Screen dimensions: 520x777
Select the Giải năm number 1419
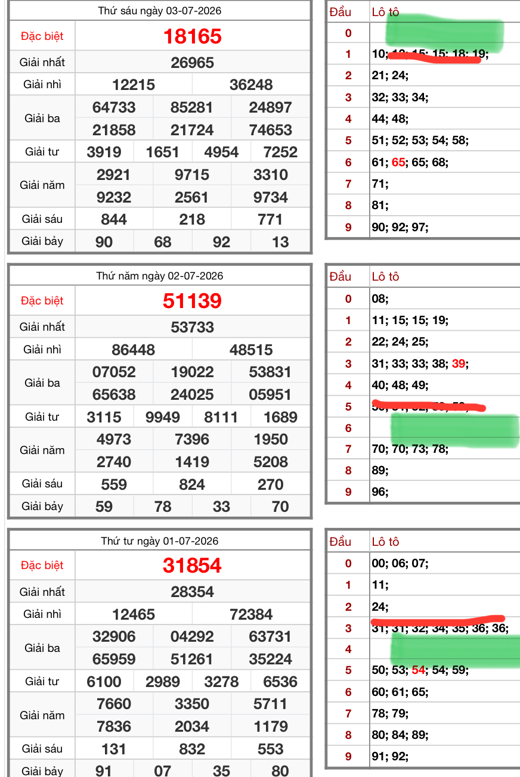pyautogui.click(x=192, y=462)
